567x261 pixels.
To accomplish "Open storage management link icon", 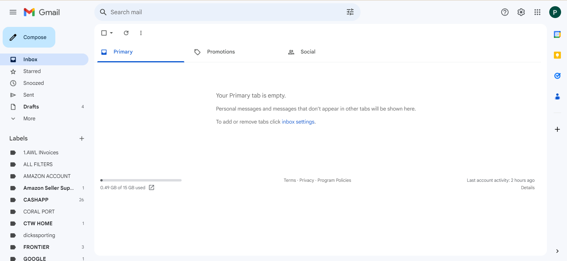I will (x=151, y=187).
